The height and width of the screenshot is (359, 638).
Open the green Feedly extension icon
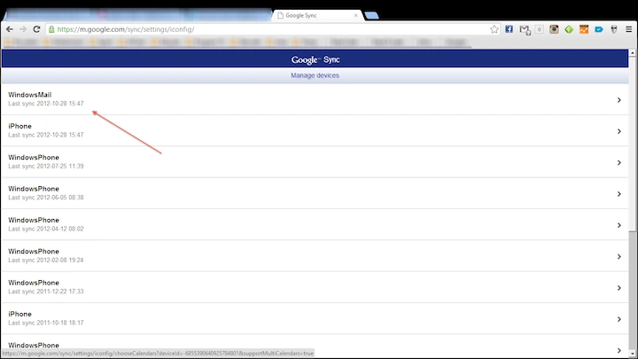pyautogui.click(x=569, y=29)
